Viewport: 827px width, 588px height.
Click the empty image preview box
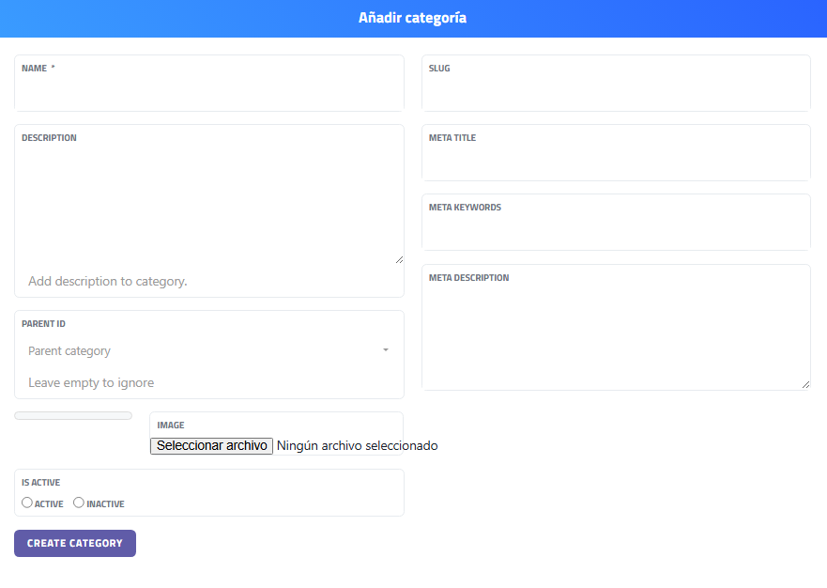click(x=73, y=415)
